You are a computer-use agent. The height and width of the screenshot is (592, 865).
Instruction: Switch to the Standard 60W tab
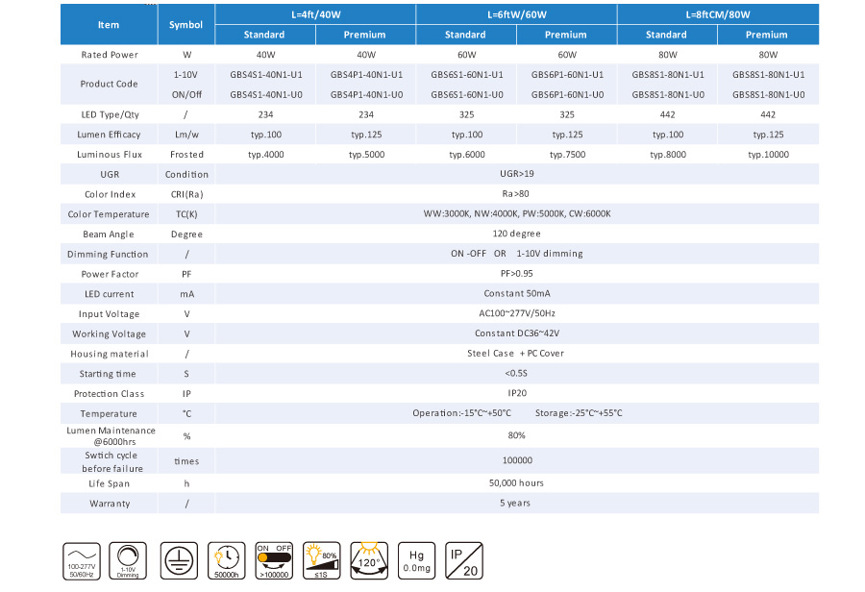tap(465, 34)
